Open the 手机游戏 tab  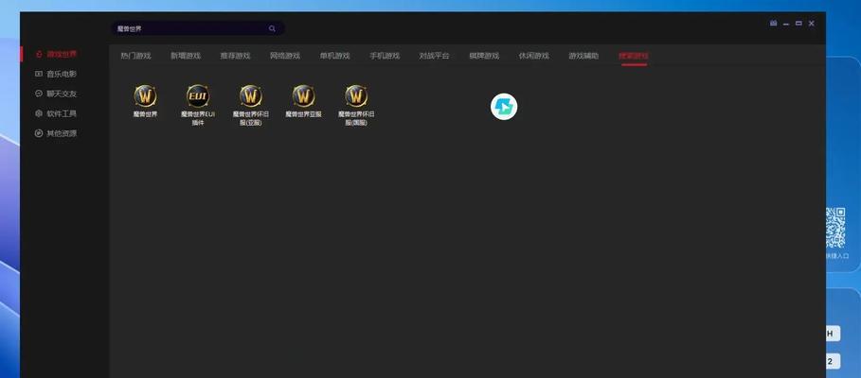[385, 56]
